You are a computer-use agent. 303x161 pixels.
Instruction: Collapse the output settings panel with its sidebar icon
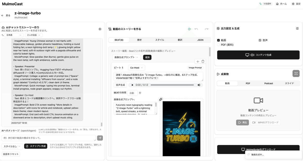297,28
